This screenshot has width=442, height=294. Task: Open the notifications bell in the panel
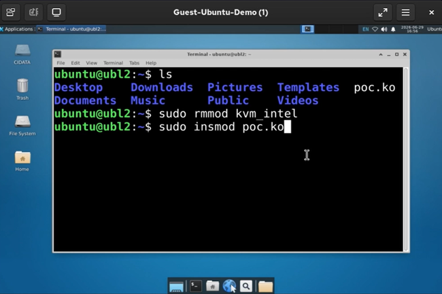tap(393, 29)
